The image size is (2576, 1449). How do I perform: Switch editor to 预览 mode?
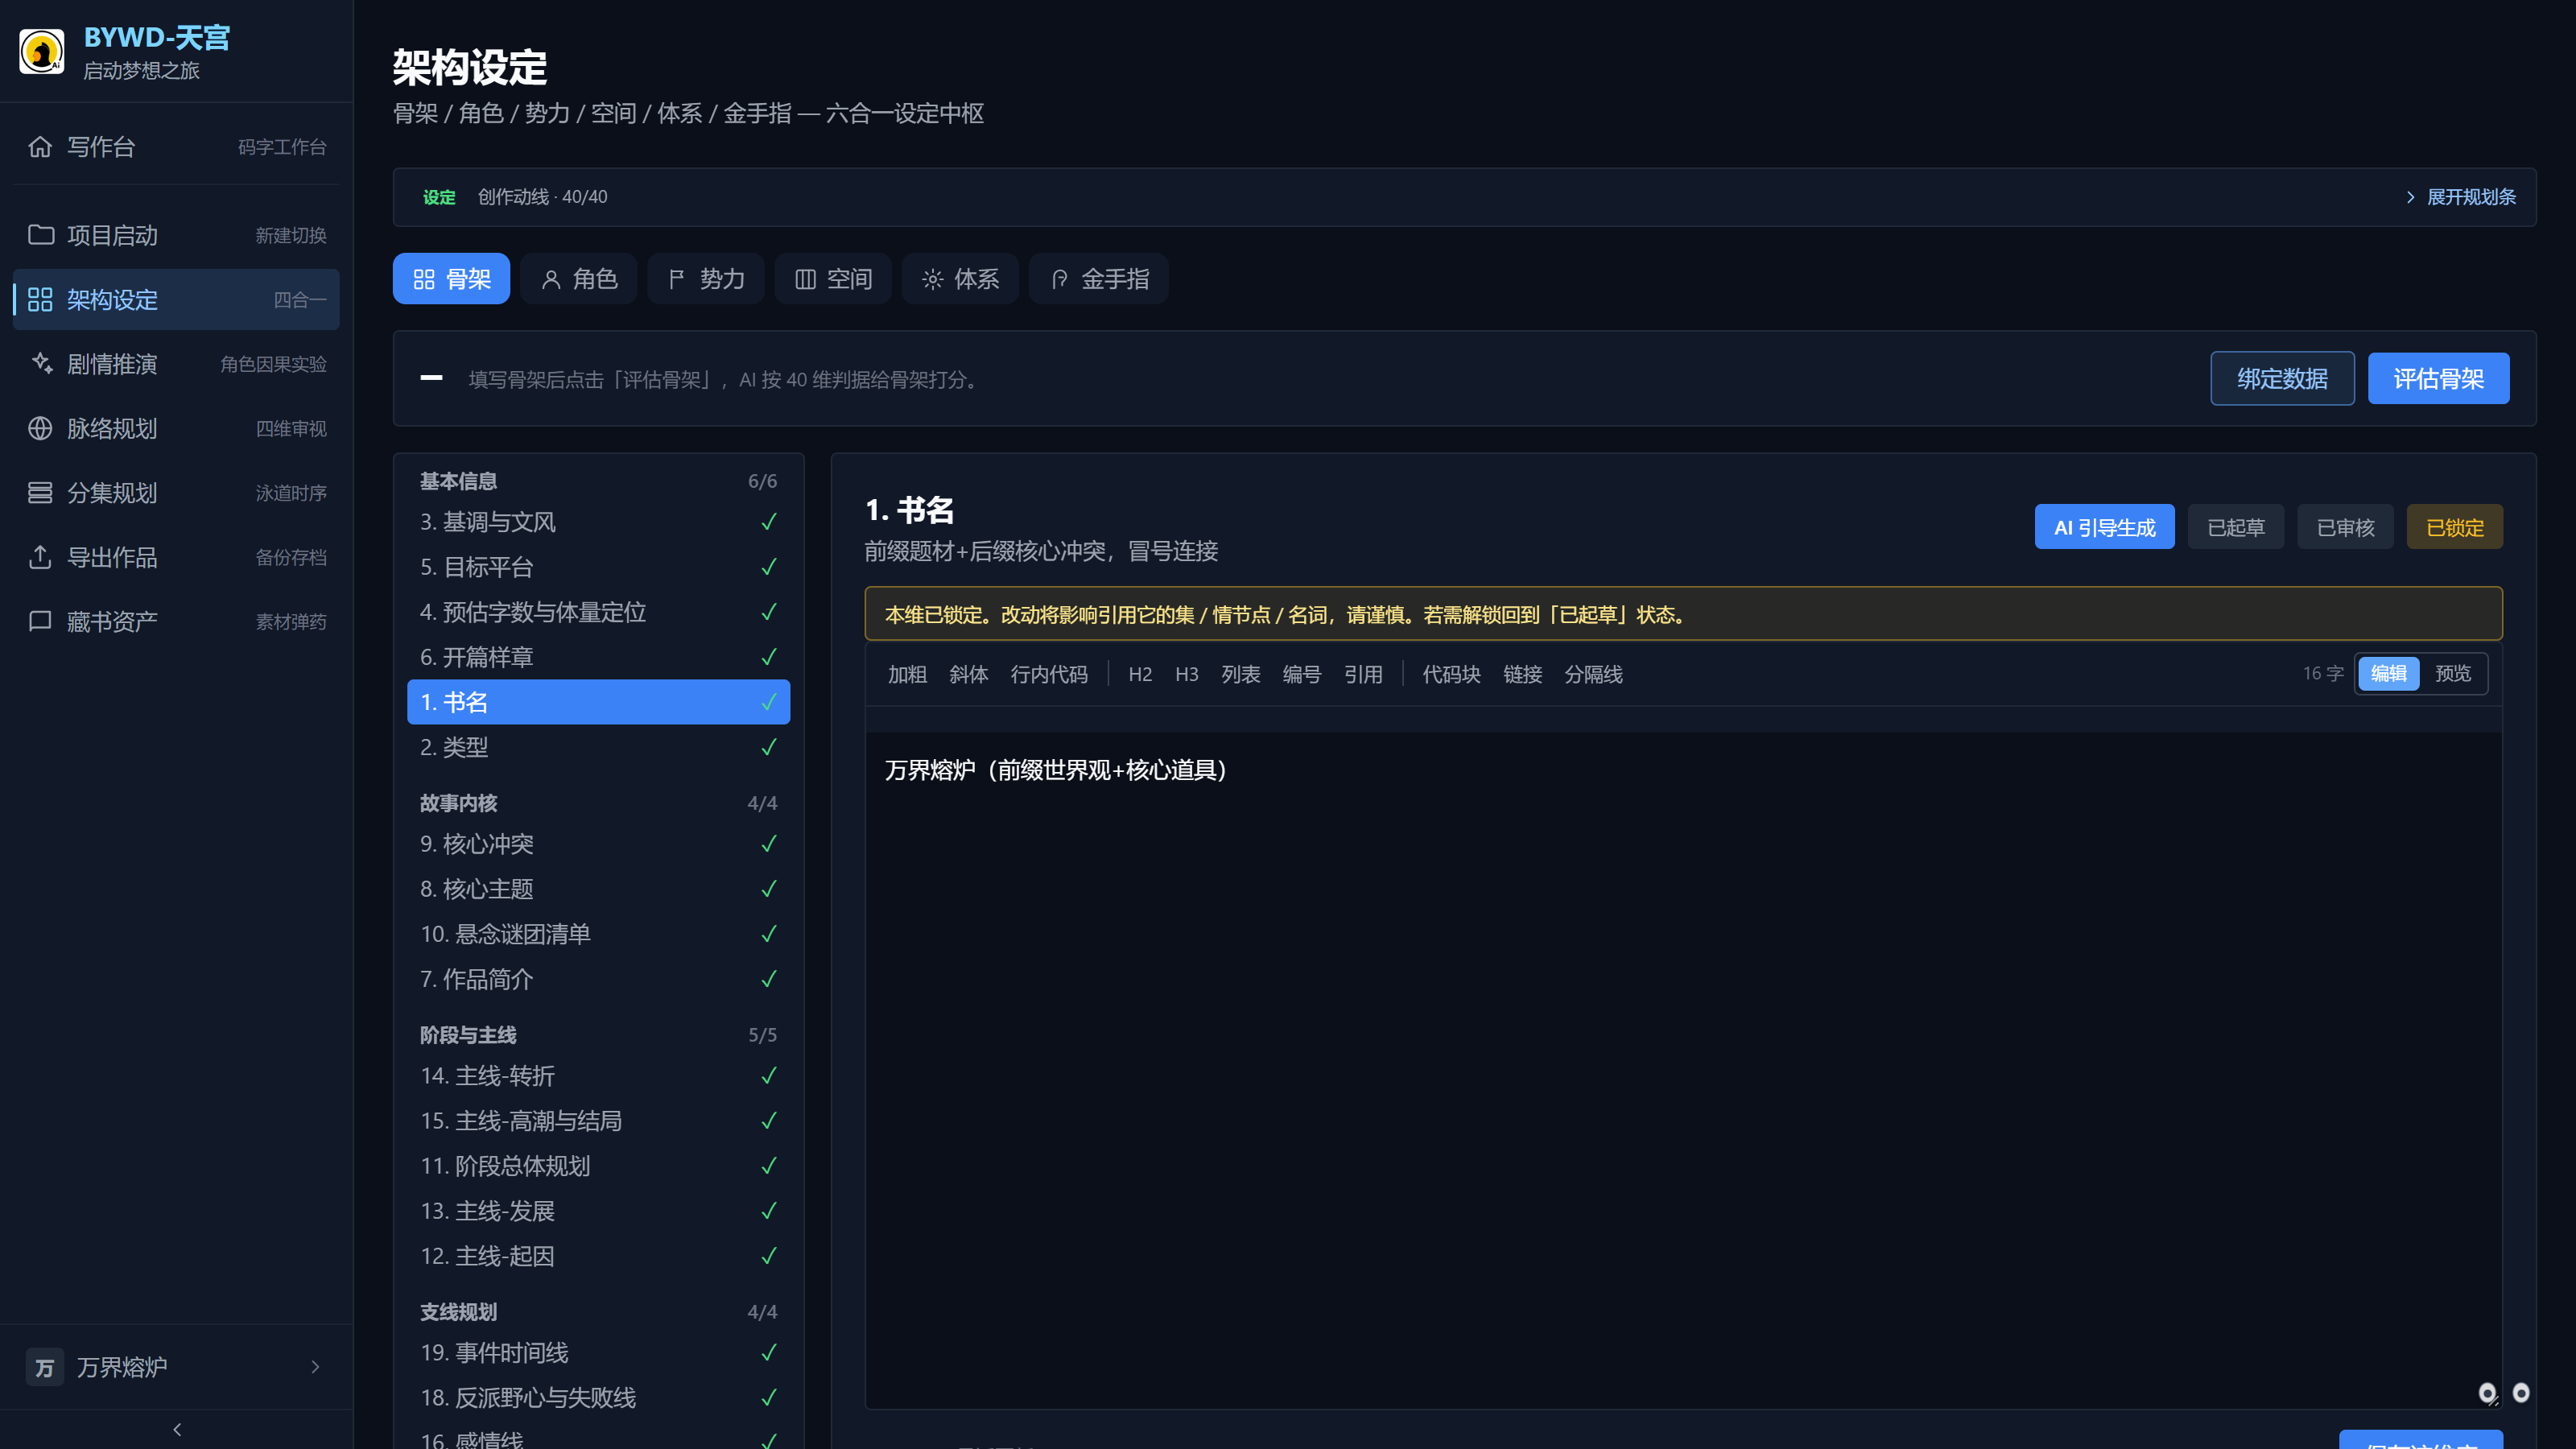coord(2453,674)
